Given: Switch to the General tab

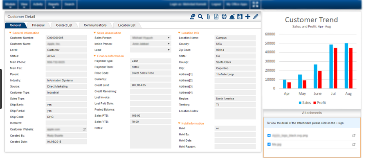Looking at the screenshot, I should tap(15, 25).
